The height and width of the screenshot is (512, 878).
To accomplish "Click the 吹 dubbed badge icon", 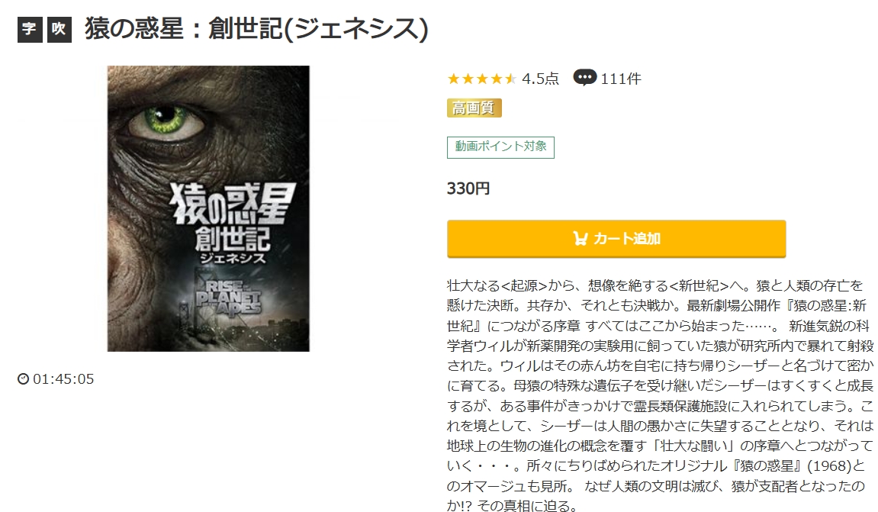I will (59, 30).
